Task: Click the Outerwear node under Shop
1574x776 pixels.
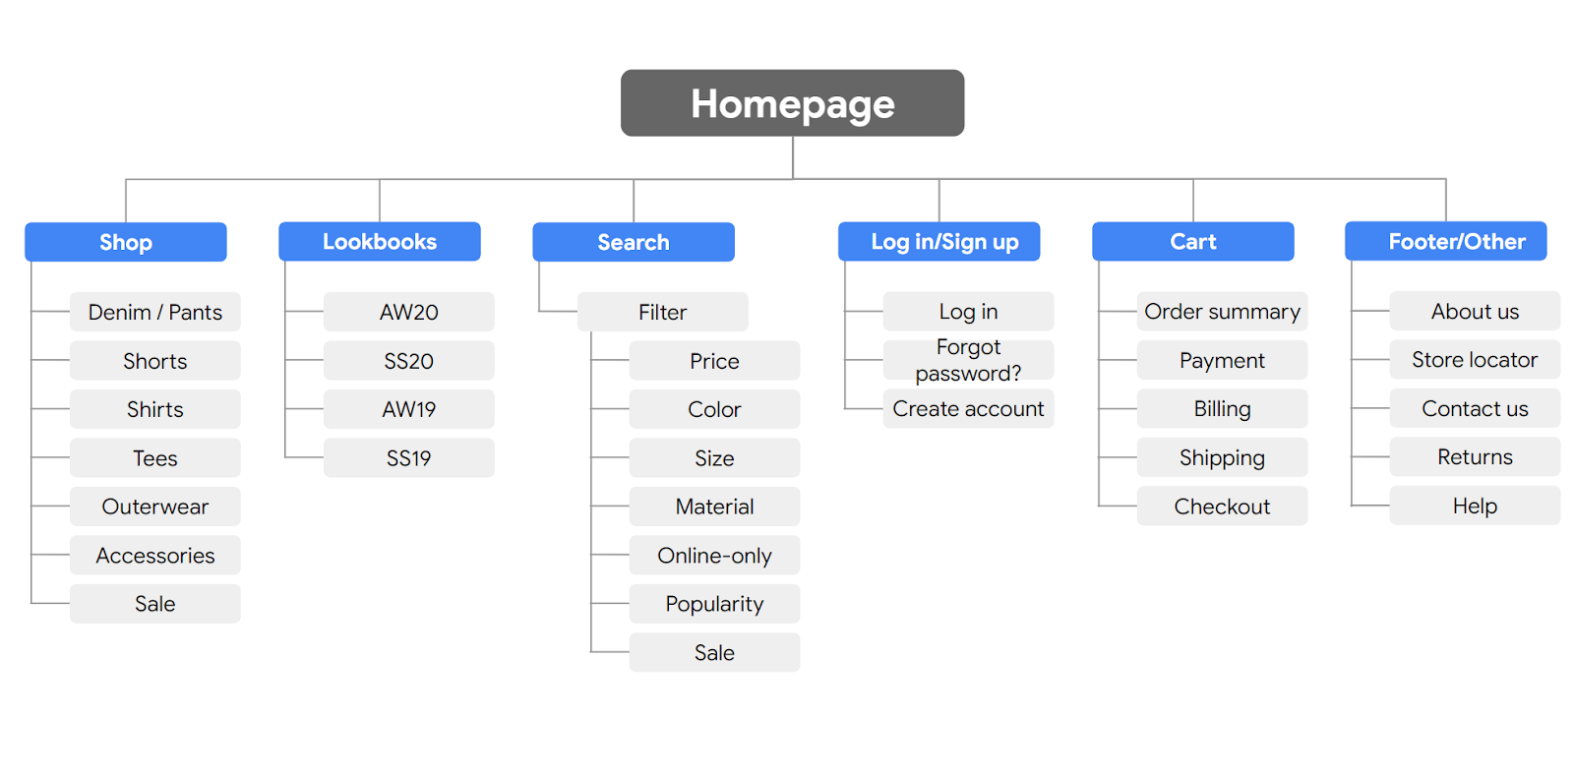Action: 155,507
